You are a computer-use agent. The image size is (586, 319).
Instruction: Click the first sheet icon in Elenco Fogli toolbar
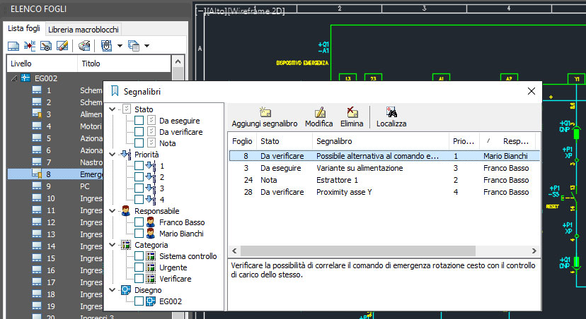pos(13,46)
